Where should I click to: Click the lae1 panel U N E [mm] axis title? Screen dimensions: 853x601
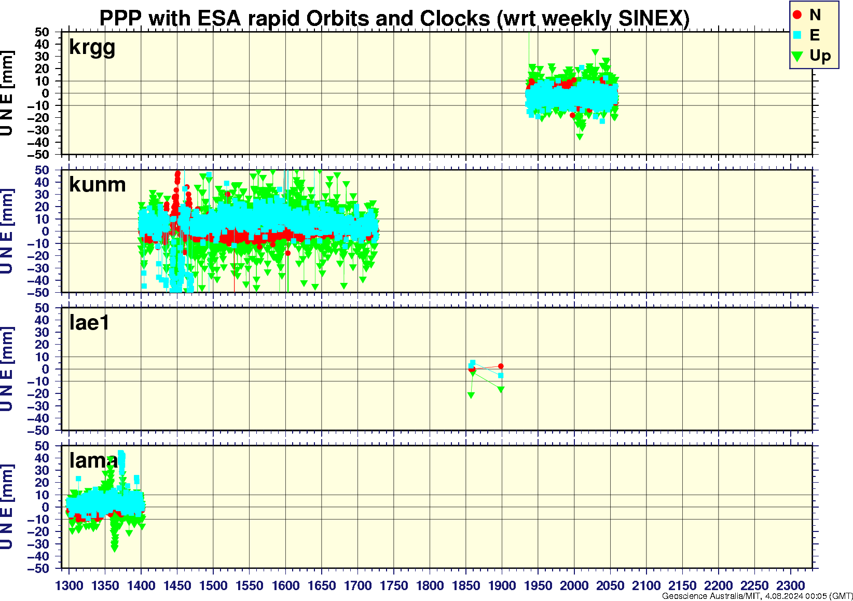pos(7,369)
